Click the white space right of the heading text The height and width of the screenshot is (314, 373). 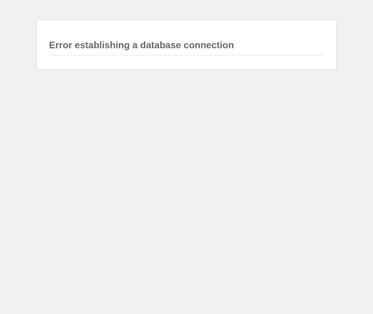coord(279,45)
